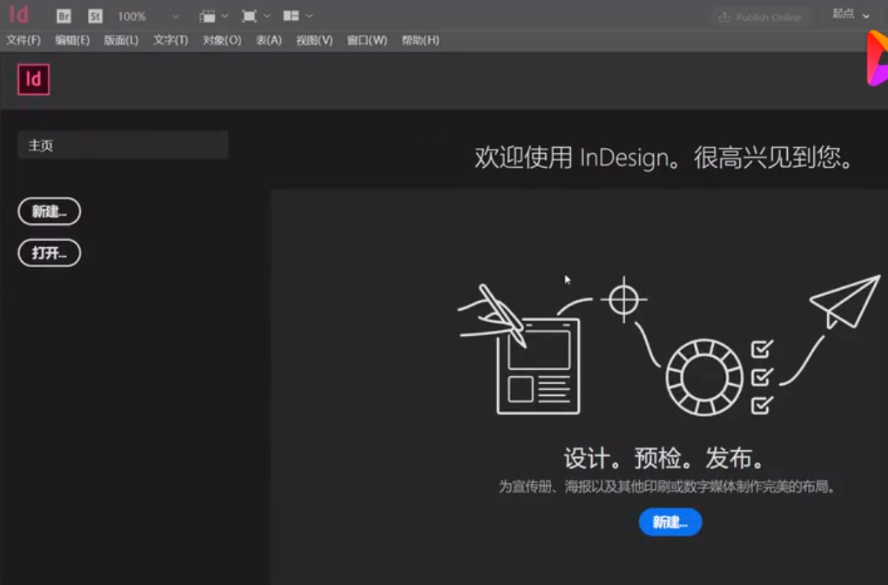Open the 帮助 menu

tap(420, 39)
